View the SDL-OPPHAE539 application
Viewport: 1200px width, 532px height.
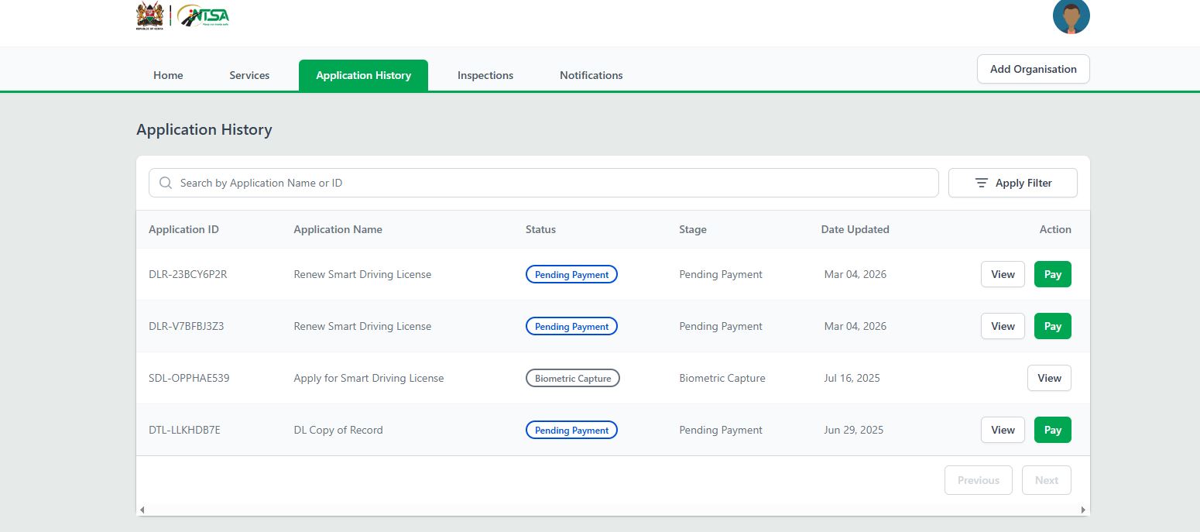[x=1049, y=378]
